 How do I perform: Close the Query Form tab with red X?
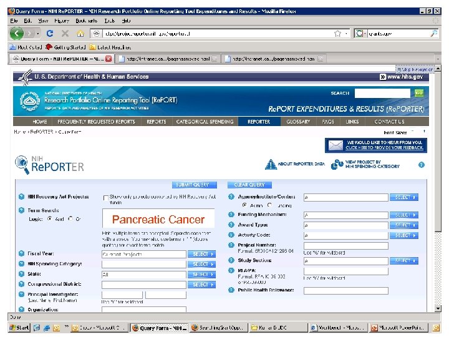[109, 59]
